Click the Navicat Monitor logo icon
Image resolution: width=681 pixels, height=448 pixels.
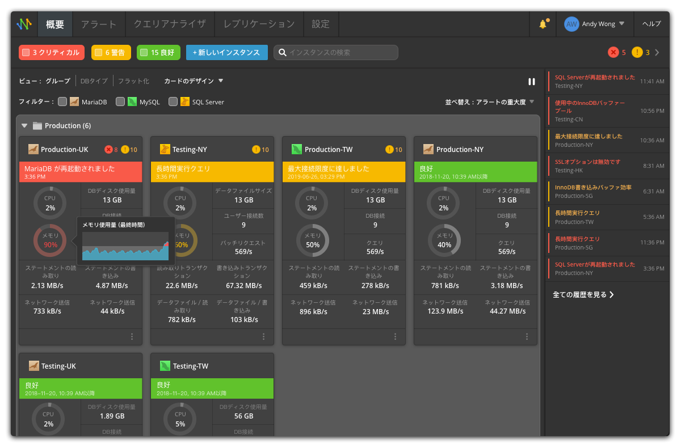[24, 24]
